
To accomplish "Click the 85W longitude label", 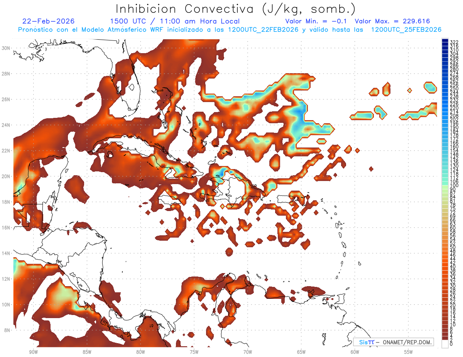I will pos(87,352).
